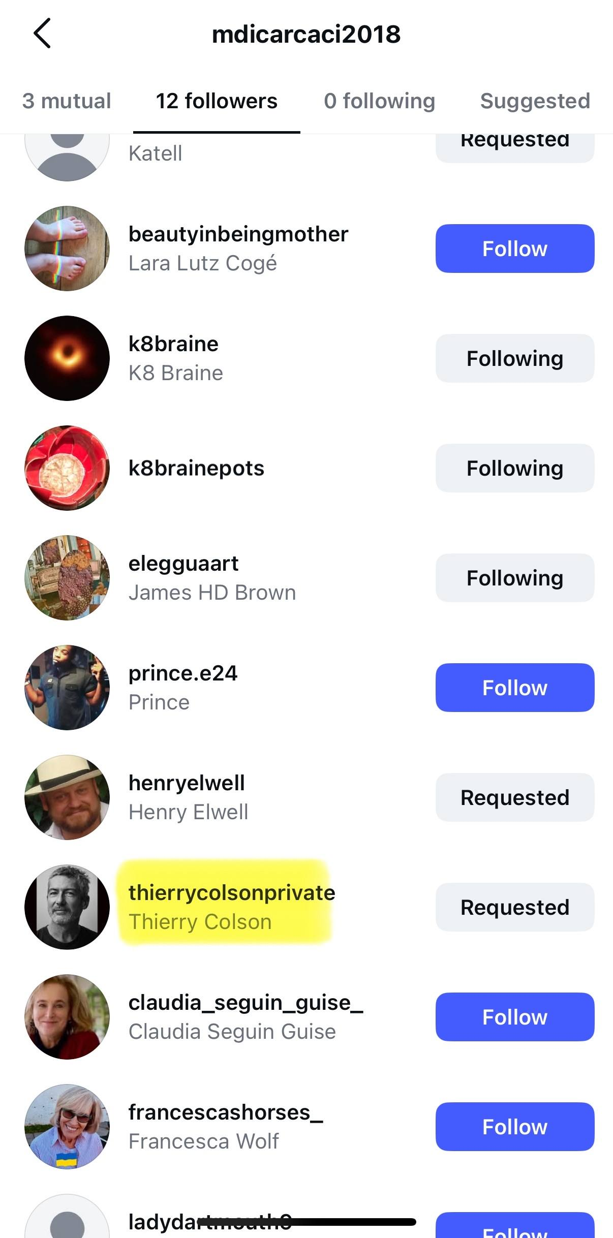
Task: Open francescashorses_ username link
Action: click(x=225, y=1112)
